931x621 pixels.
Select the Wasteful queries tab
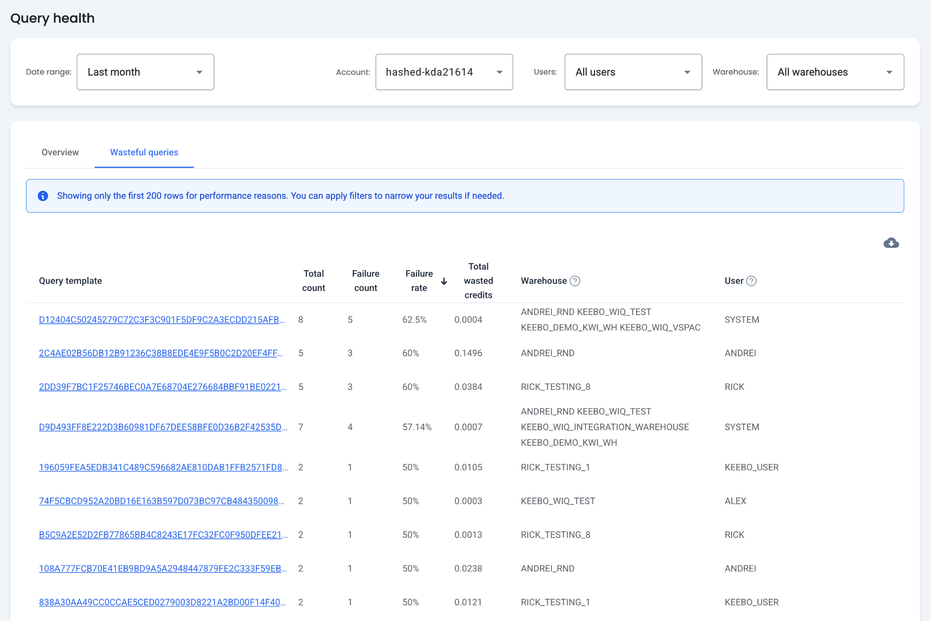click(144, 153)
